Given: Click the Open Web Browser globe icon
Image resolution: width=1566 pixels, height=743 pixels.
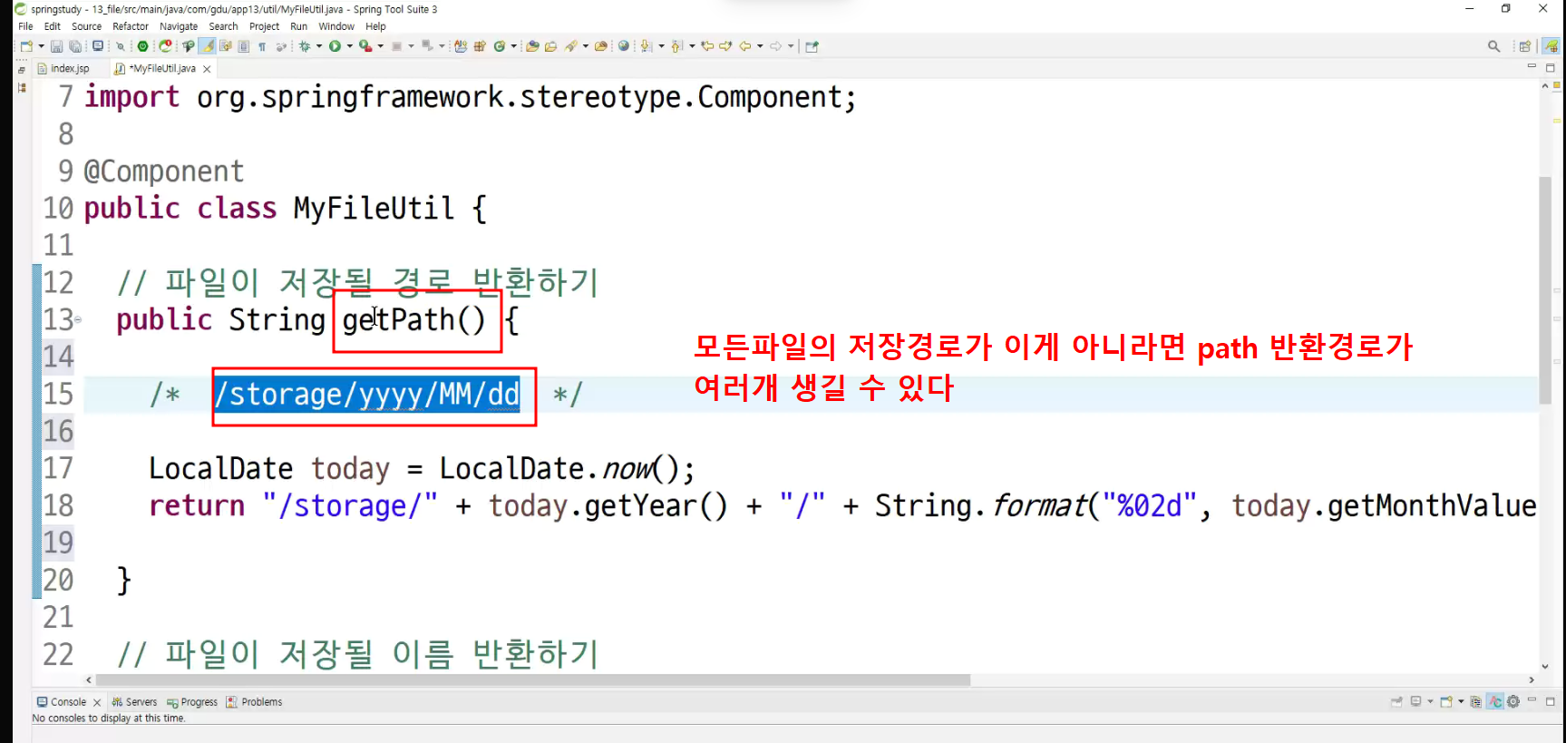Looking at the screenshot, I should pos(623,46).
